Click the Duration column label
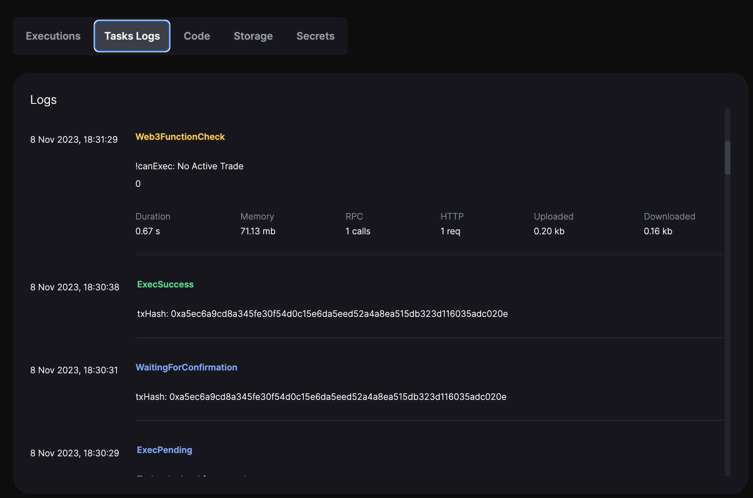The height and width of the screenshot is (498, 753). click(x=153, y=216)
